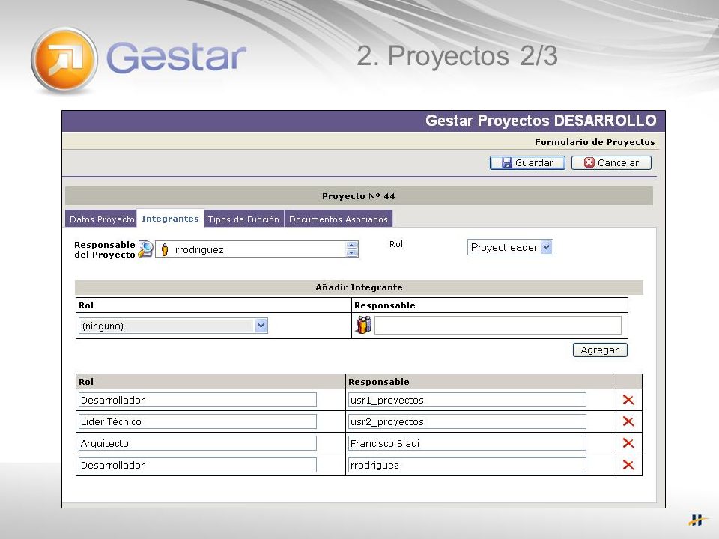Click the Lider Técnico role field
Screen dimensions: 719x539
pos(198,421)
